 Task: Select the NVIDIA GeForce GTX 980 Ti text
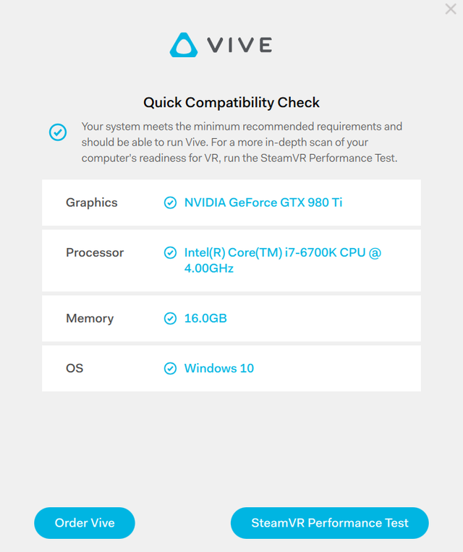point(263,203)
